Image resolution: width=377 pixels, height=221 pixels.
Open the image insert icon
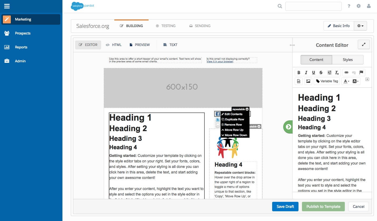point(308,81)
